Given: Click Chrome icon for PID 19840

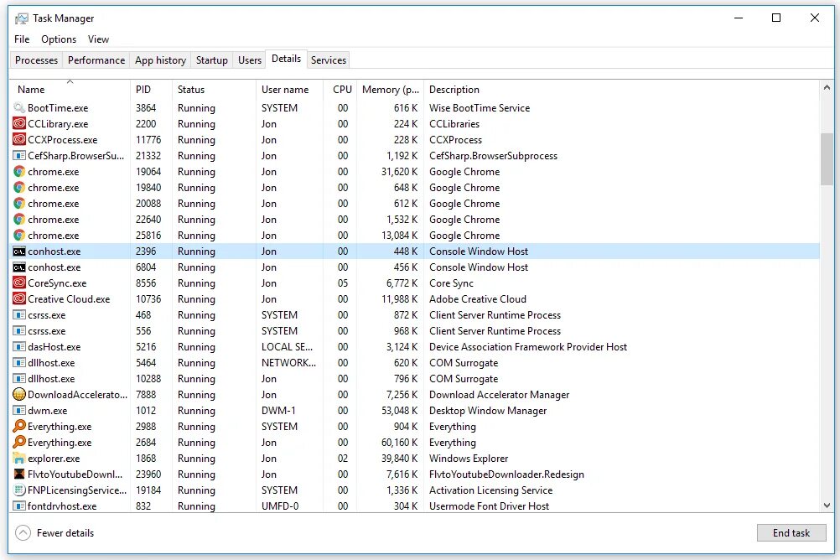Looking at the screenshot, I should (x=19, y=188).
